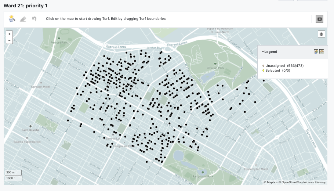Collapse the Legend panel
Viewport: 334px width, 191px height.
(x=263, y=52)
